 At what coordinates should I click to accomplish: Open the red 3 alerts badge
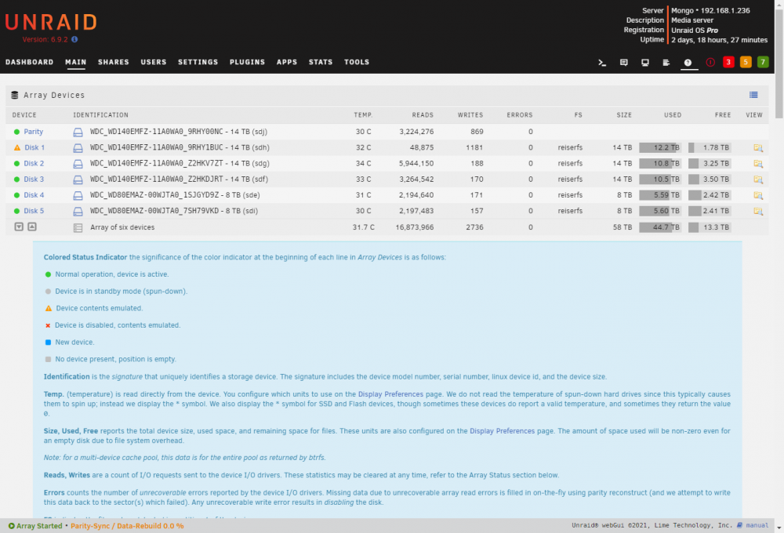point(728,62)
